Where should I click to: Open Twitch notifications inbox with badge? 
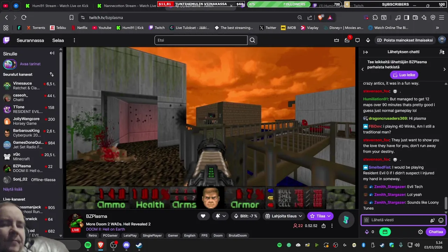coord(347,40)
